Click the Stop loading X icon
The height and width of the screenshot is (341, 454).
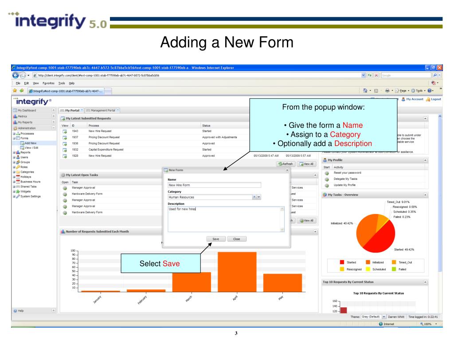pos(376,75)
